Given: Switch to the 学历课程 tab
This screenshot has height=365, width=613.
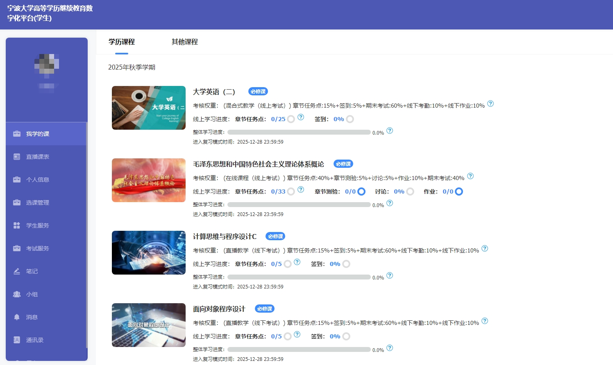Looking at the screenshot, I should tap(122, 42).
